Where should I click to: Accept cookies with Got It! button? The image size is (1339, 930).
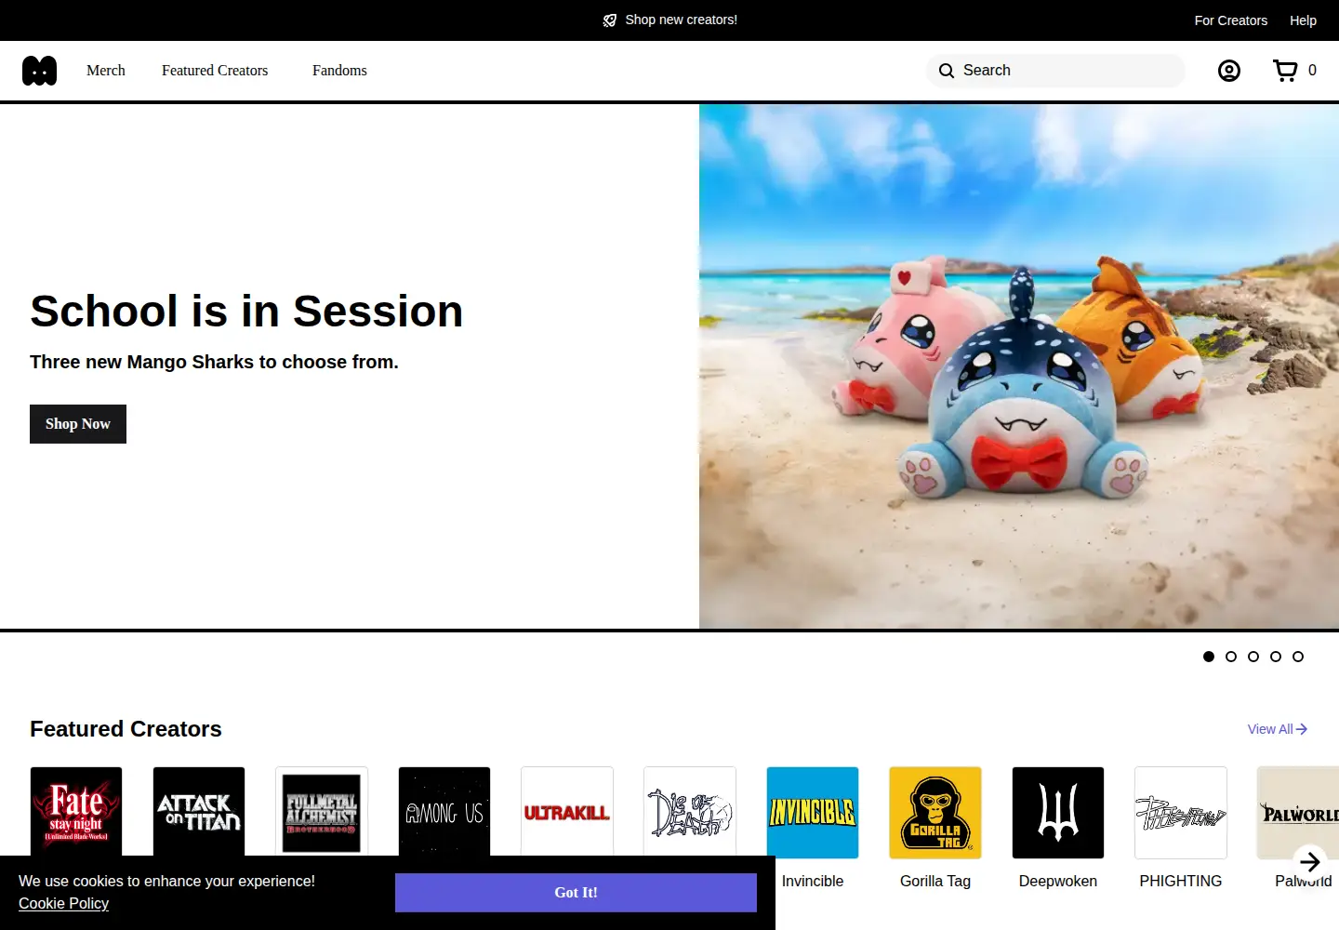pos(576,893)
